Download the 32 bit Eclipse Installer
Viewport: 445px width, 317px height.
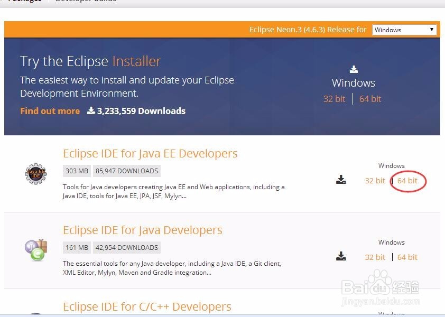[x=335, y=99]
